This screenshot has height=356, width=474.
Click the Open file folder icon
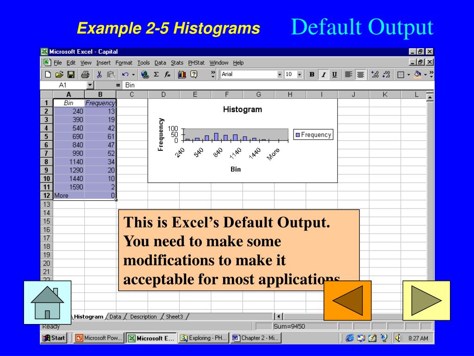[59, 74]
